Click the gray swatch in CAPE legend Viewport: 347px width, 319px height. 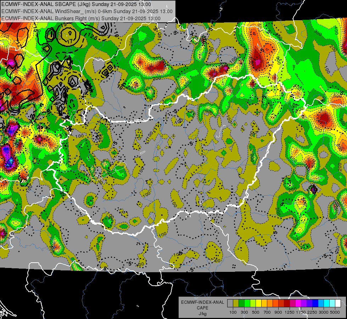[230, 303]
